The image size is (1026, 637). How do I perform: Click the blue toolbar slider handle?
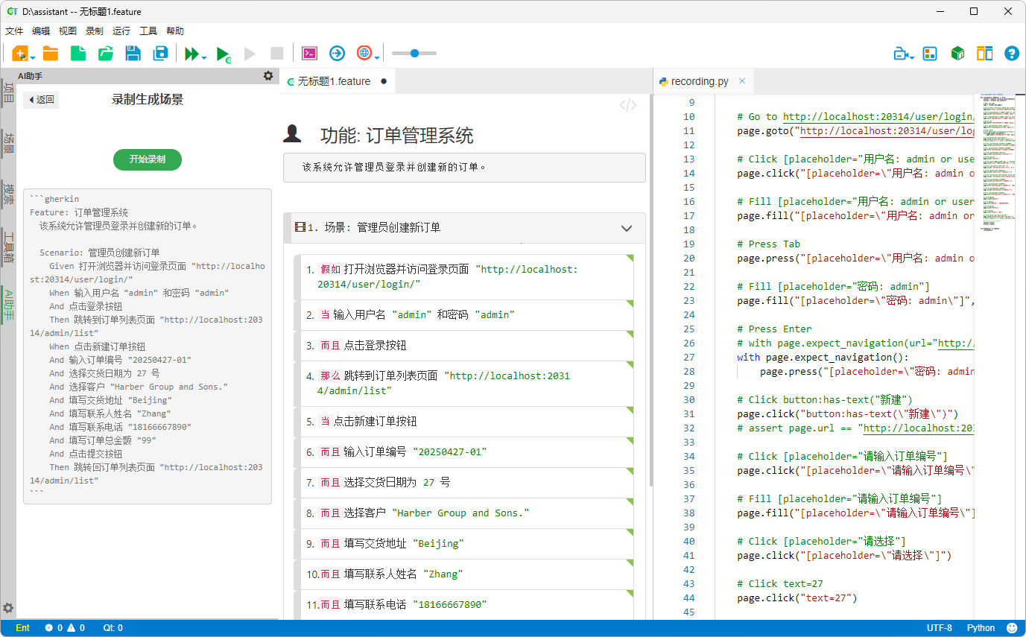coord(414,53)
